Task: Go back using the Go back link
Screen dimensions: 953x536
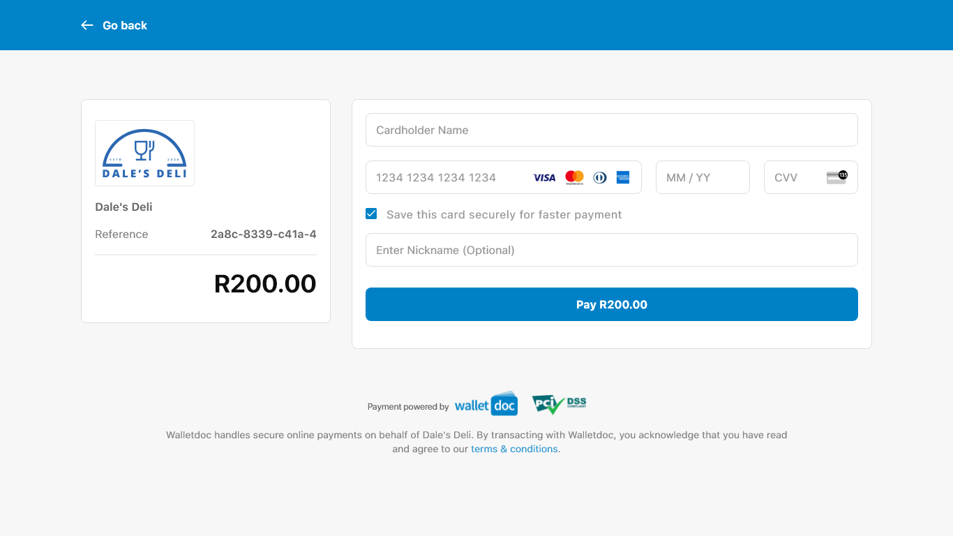Action: coord(125,25)
